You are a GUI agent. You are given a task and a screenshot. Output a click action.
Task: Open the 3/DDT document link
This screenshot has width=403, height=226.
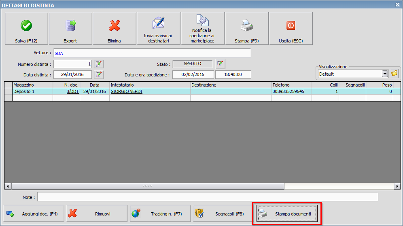(73, 91)
